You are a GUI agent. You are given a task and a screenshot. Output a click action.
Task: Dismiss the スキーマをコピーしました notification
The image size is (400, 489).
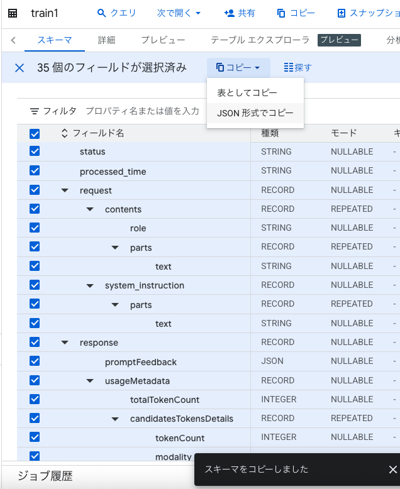[393, 469]
